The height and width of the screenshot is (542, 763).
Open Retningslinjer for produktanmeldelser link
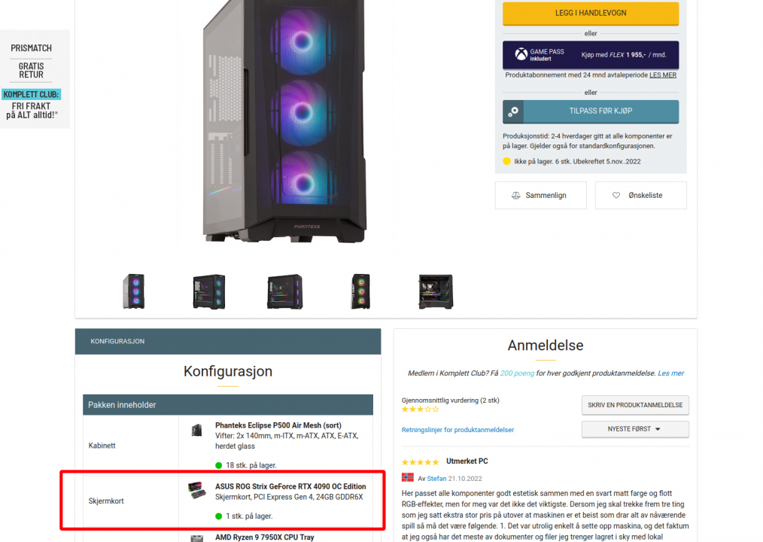[x=457, y=430]
